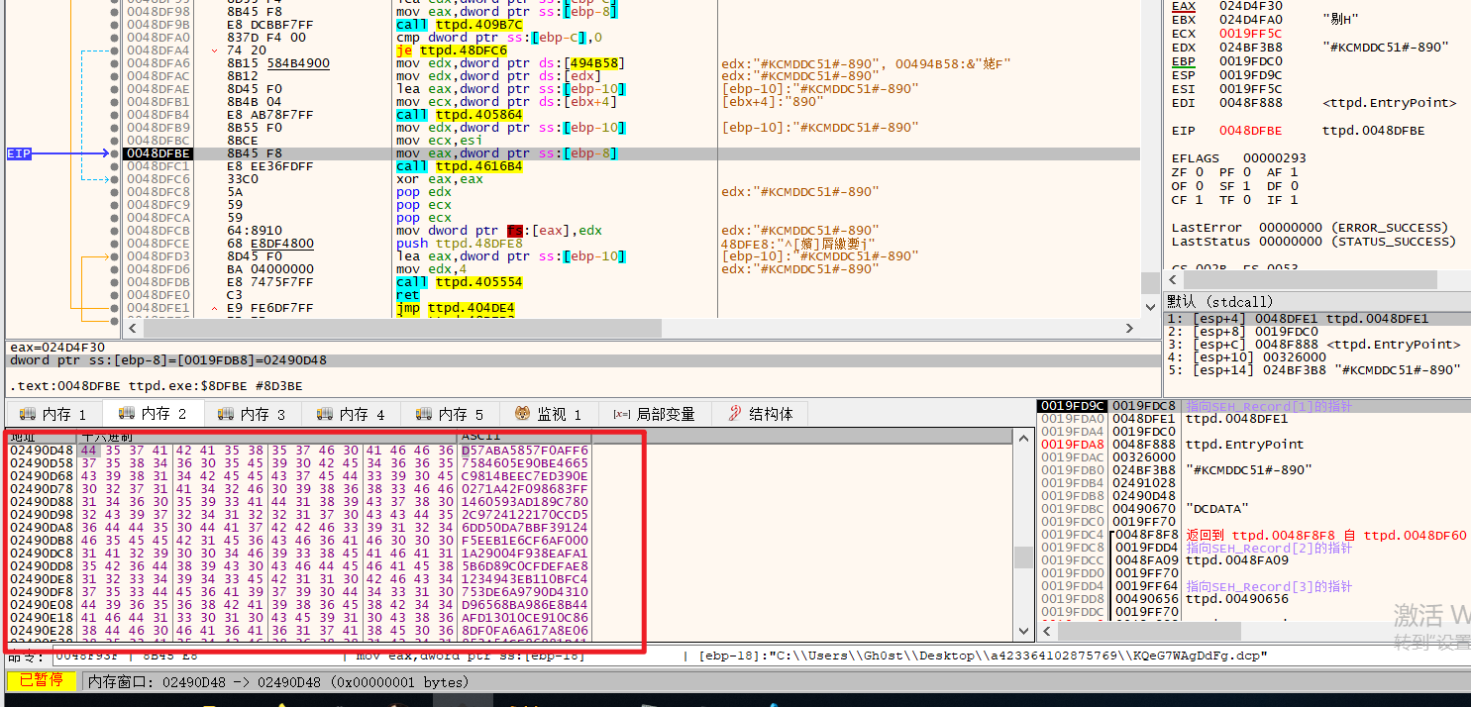Screen dimensions: 1471x707
Task: Click the yellow 已暂停 status label
Action: [x=43, y=680]
